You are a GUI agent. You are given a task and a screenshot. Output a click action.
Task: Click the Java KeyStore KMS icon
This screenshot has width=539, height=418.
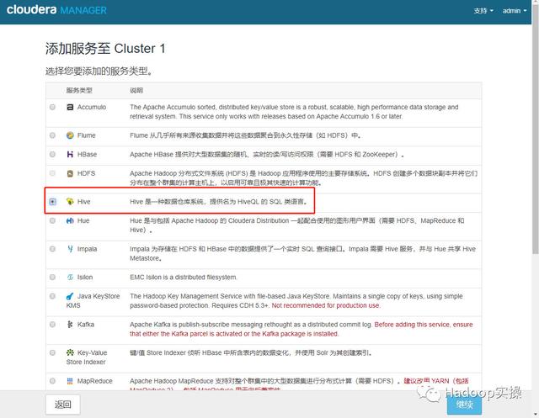[70, 296]
